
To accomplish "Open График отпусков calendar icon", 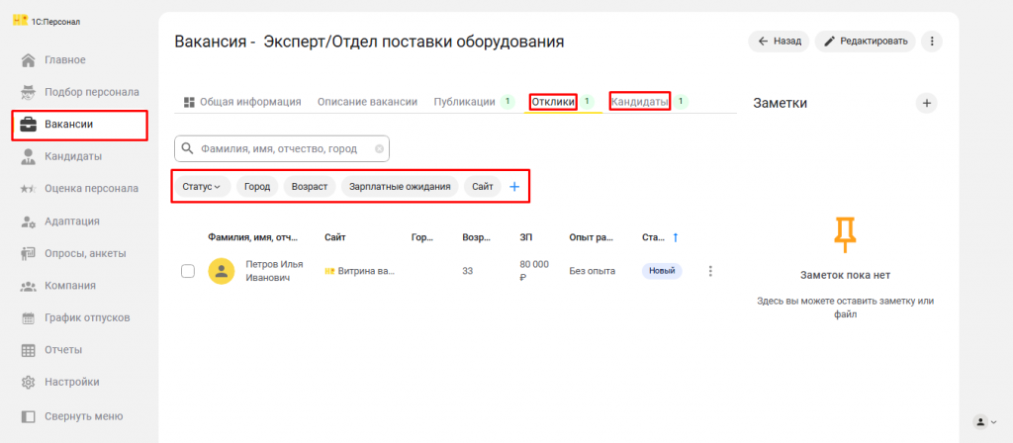I will pyautogui.click(x=28, y=318).
